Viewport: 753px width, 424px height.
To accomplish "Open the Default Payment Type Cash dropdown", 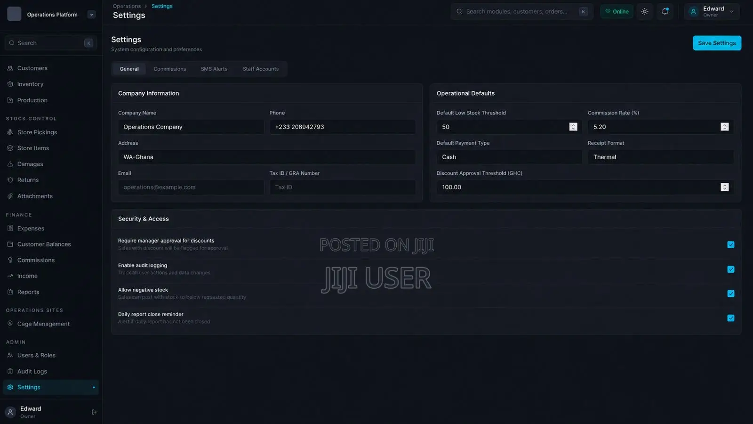I will coord(509,157).
